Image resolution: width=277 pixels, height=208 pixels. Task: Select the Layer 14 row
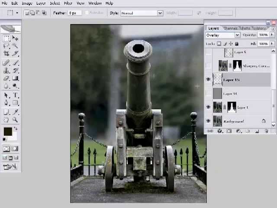click(x=242, y=94)
